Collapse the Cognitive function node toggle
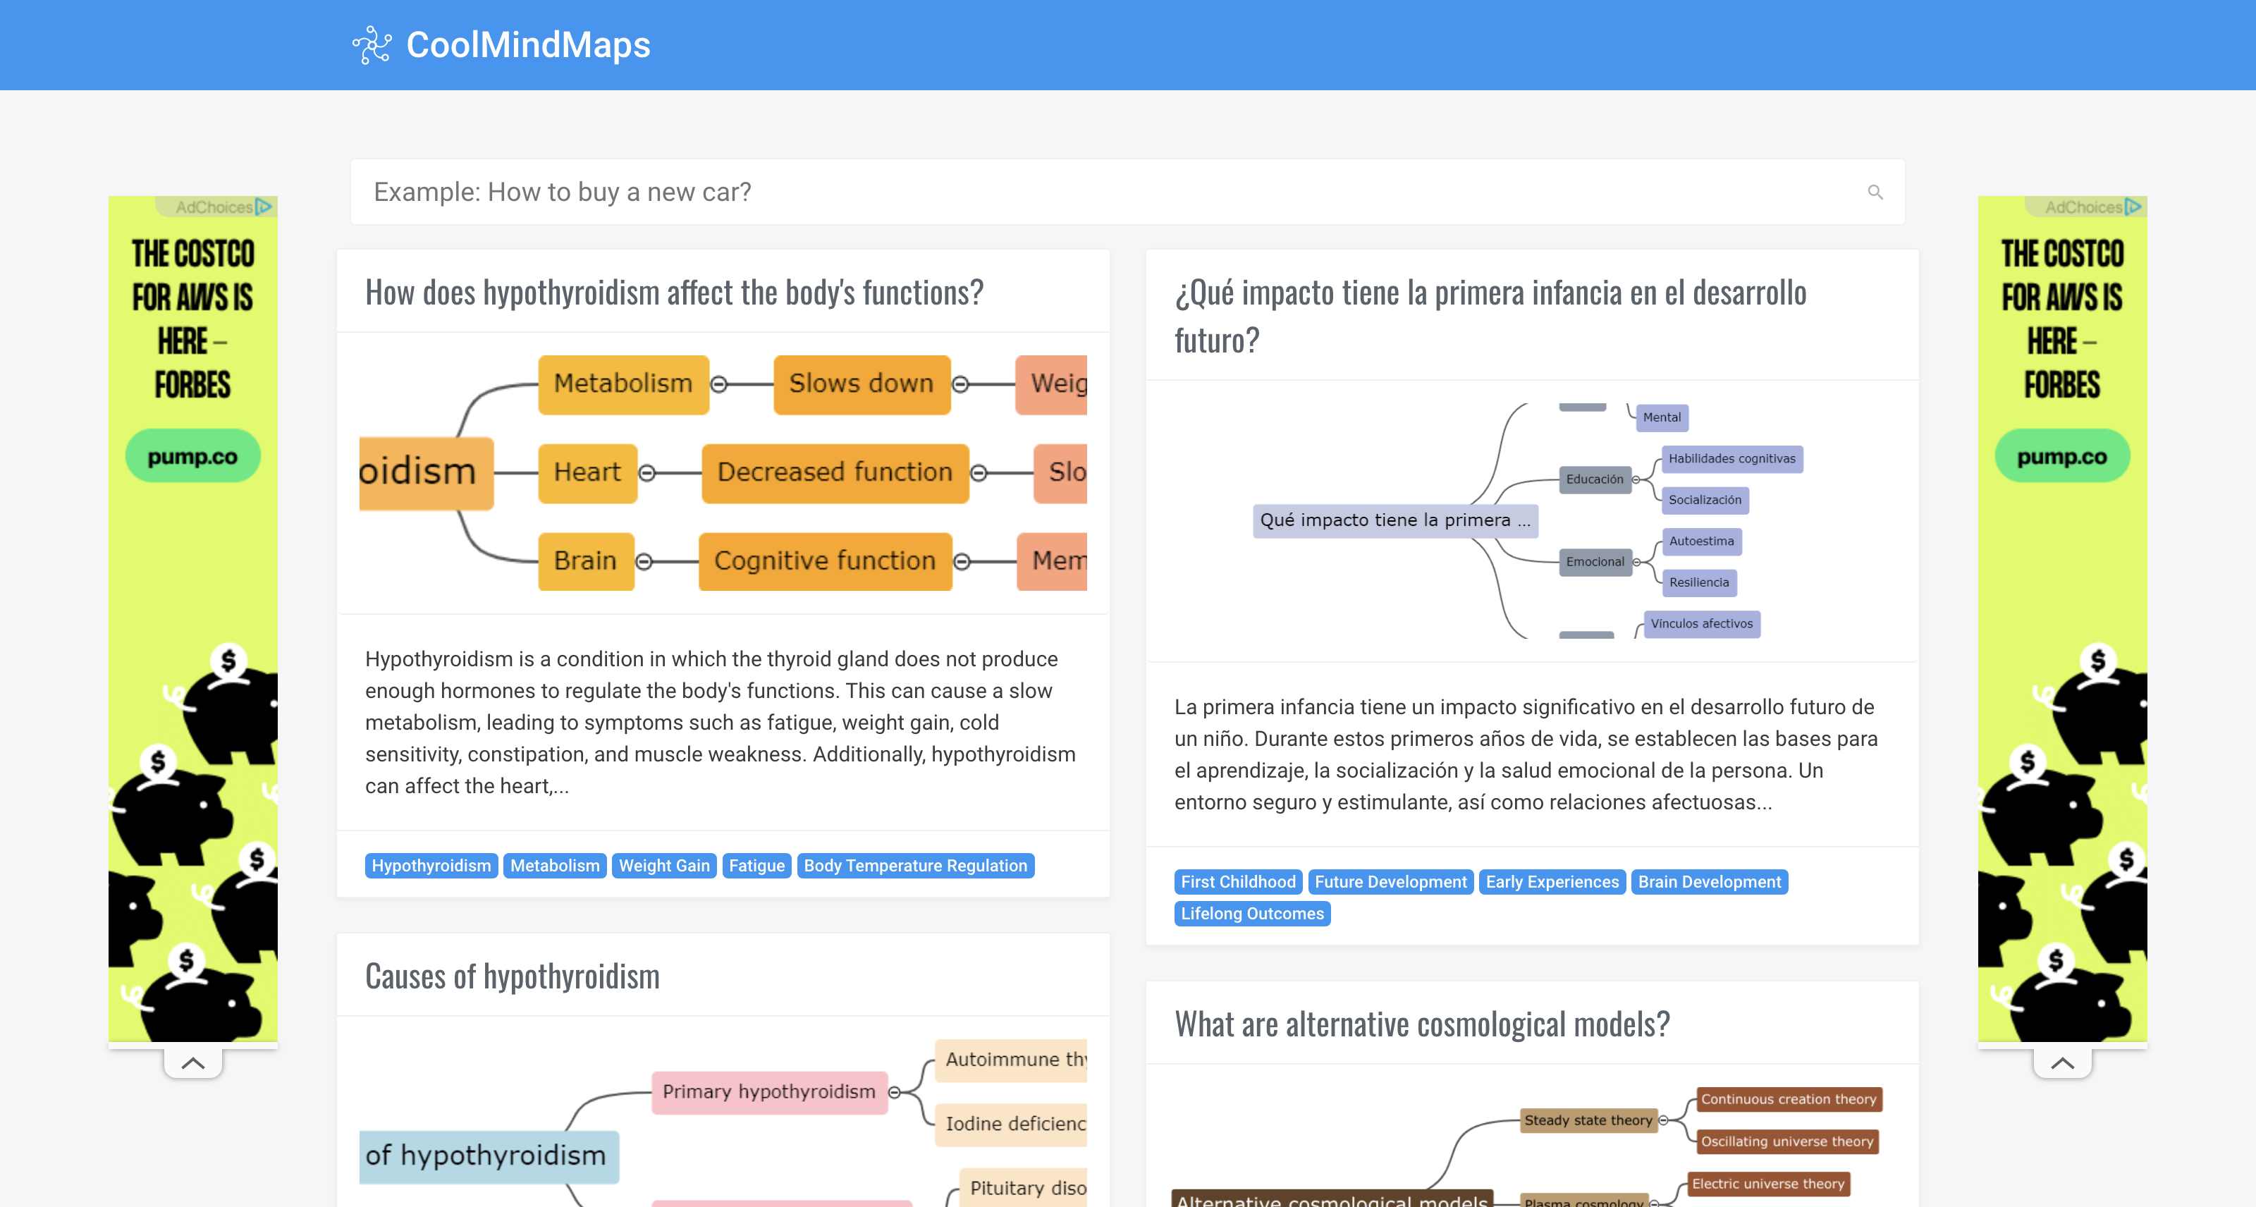The height and width of the screenshot is (1207, 2256). pos(962,561)
